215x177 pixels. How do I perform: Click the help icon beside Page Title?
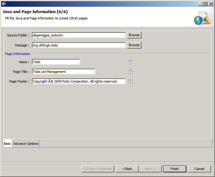[131, 72]
